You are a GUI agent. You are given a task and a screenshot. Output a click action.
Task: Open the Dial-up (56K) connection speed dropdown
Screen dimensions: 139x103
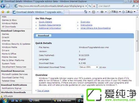coord(89,67)
